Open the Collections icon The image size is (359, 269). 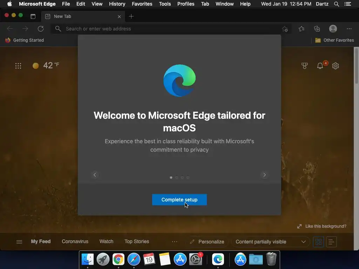click(x=317, y=29)
